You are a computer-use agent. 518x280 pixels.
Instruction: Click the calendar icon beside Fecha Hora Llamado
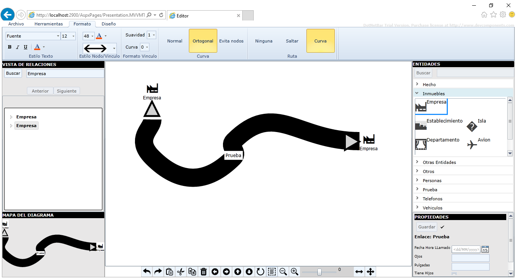coord(485,249)
